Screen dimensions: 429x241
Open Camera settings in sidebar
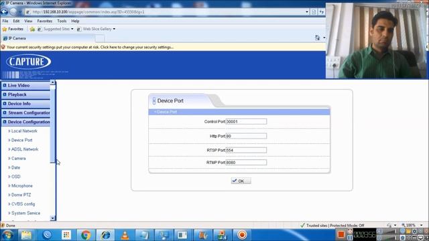[18, 159]
